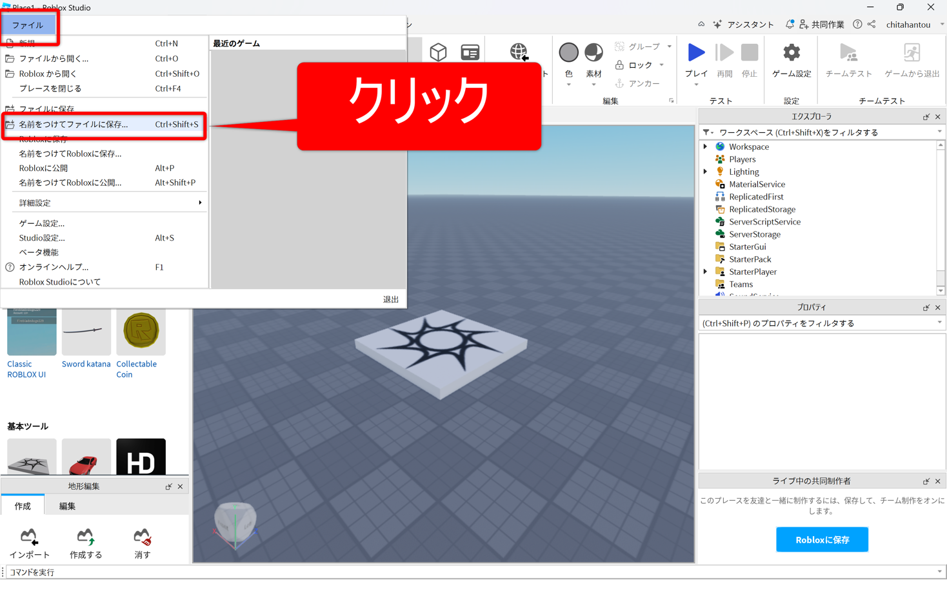Click the terrain Generate icon

[x=85, y=537]
